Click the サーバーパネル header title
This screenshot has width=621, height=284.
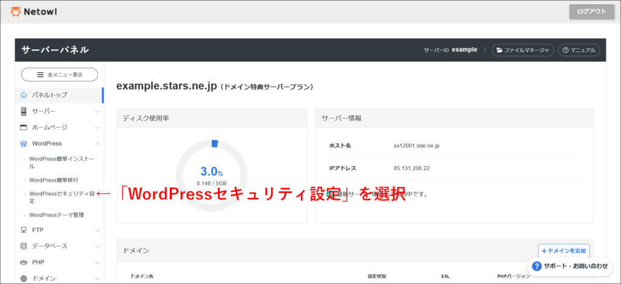[x=55, y=50]
